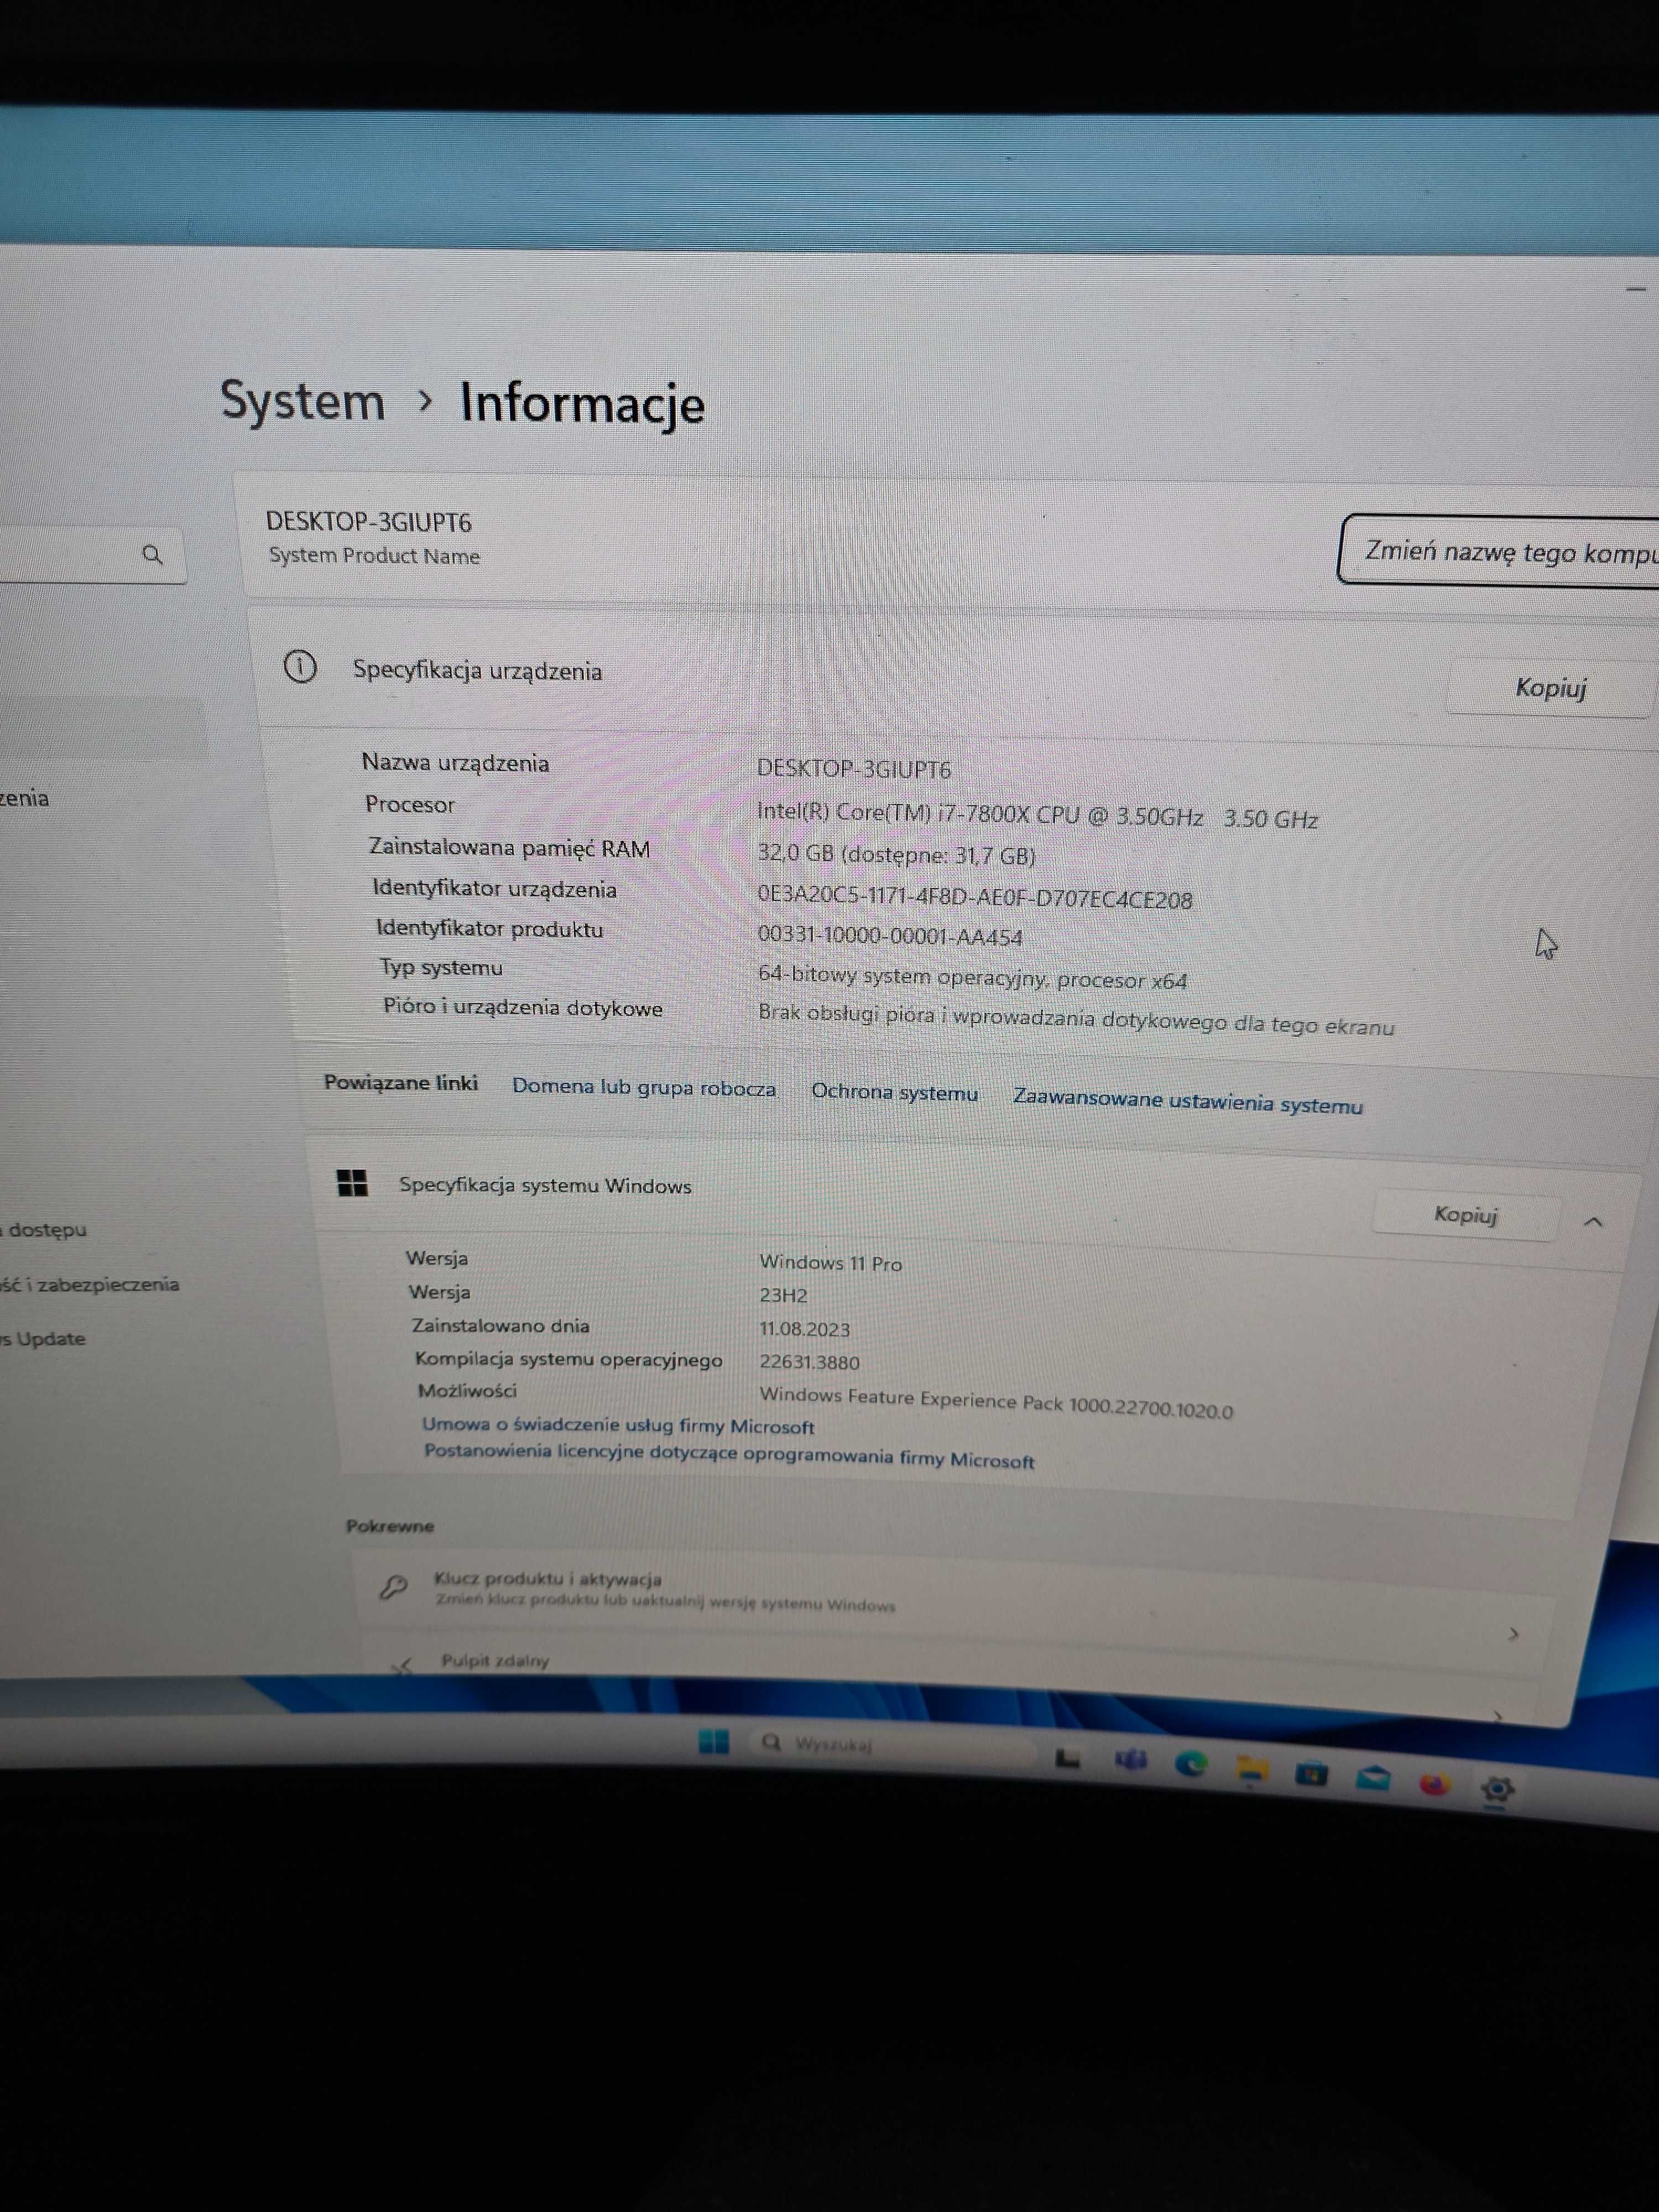Launch Firefox from the taskbar
1659x2212 pixels.
(x=1434, y=1784)
